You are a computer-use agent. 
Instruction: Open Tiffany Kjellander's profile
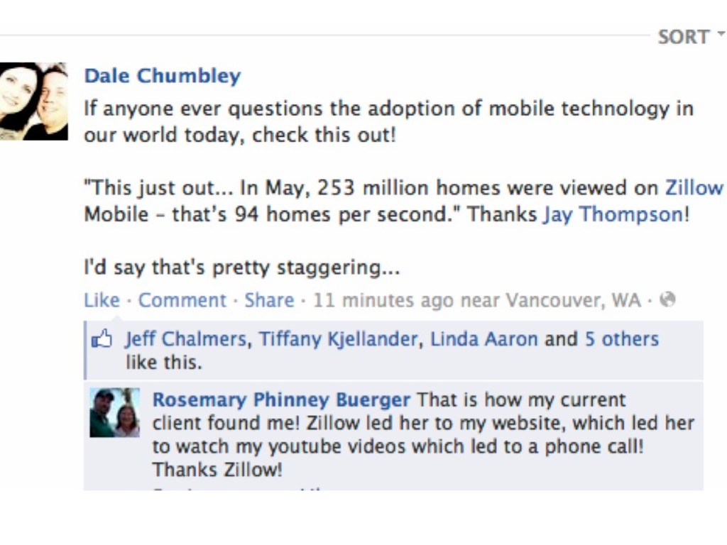point(338,339)
